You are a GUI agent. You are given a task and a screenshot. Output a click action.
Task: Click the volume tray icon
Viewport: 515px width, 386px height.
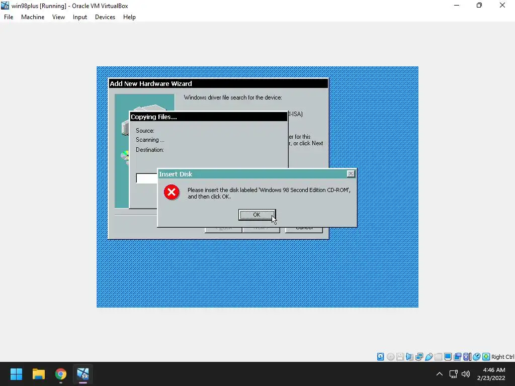466,374
